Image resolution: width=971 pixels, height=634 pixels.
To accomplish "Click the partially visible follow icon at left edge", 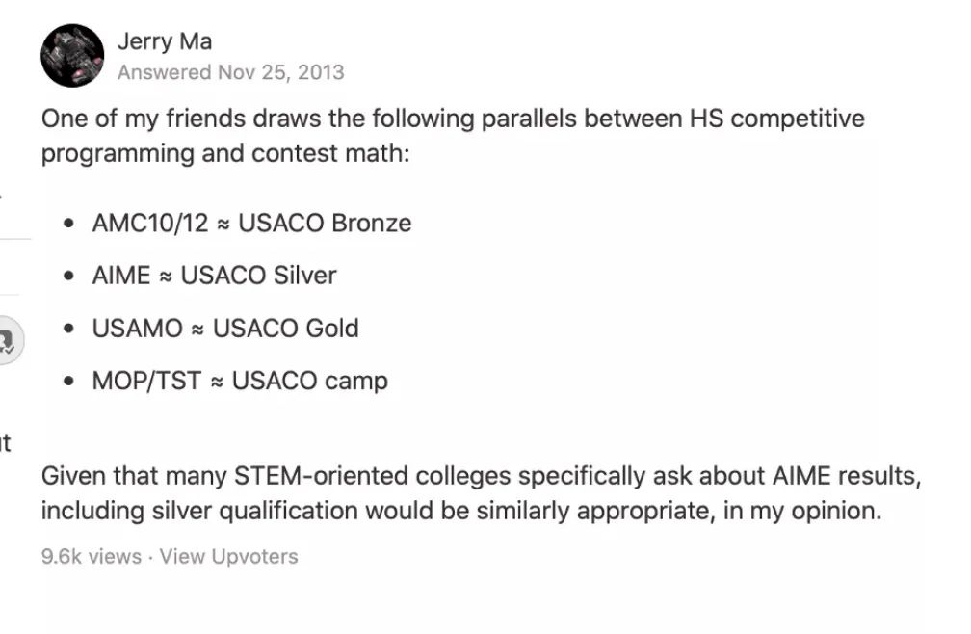I will coord(9,340).
